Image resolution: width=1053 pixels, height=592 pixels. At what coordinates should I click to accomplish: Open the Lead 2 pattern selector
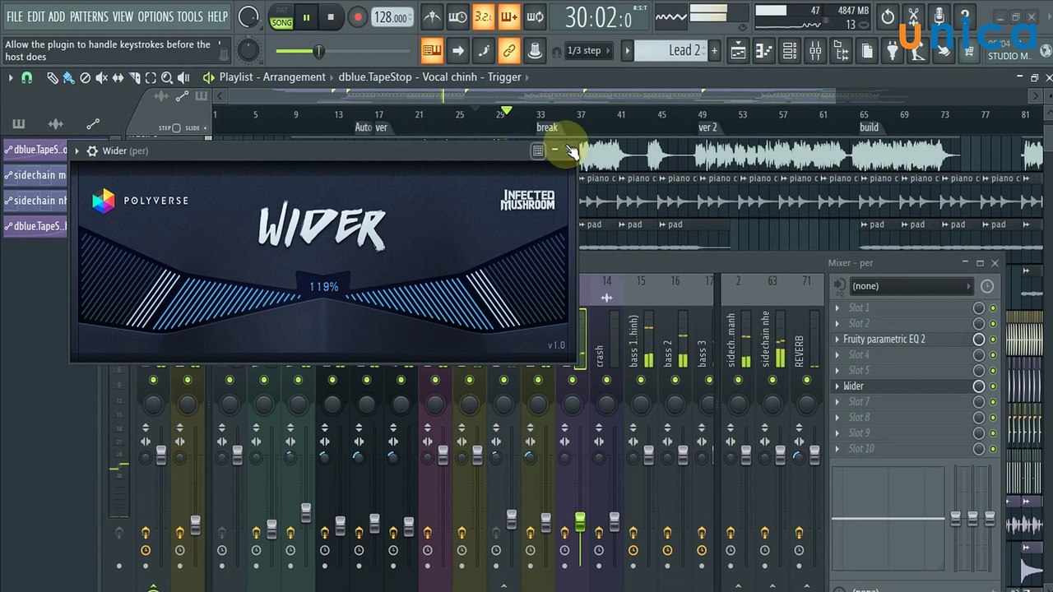point(670,51)
